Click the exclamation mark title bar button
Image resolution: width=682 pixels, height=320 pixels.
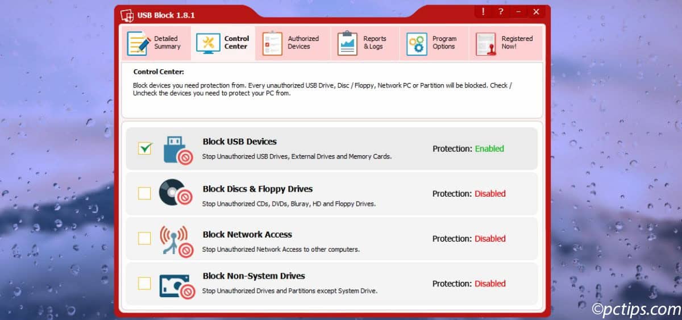point(483,11)
